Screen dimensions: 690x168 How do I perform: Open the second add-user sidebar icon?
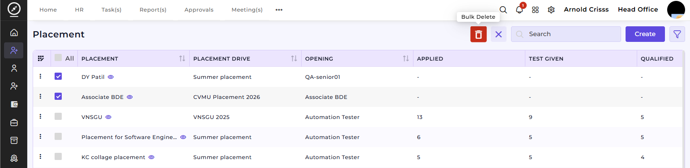(x=14, y=86)
